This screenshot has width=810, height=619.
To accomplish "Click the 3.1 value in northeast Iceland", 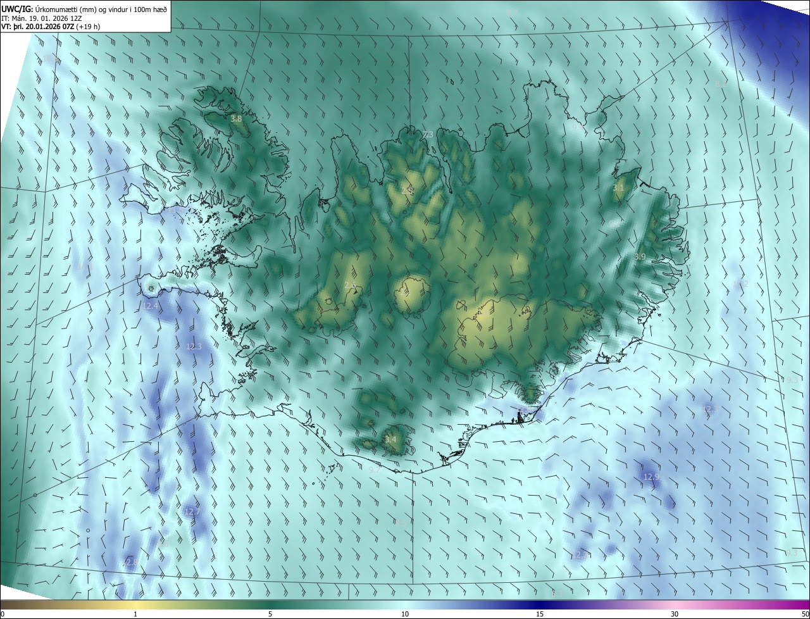I will 619,188.
